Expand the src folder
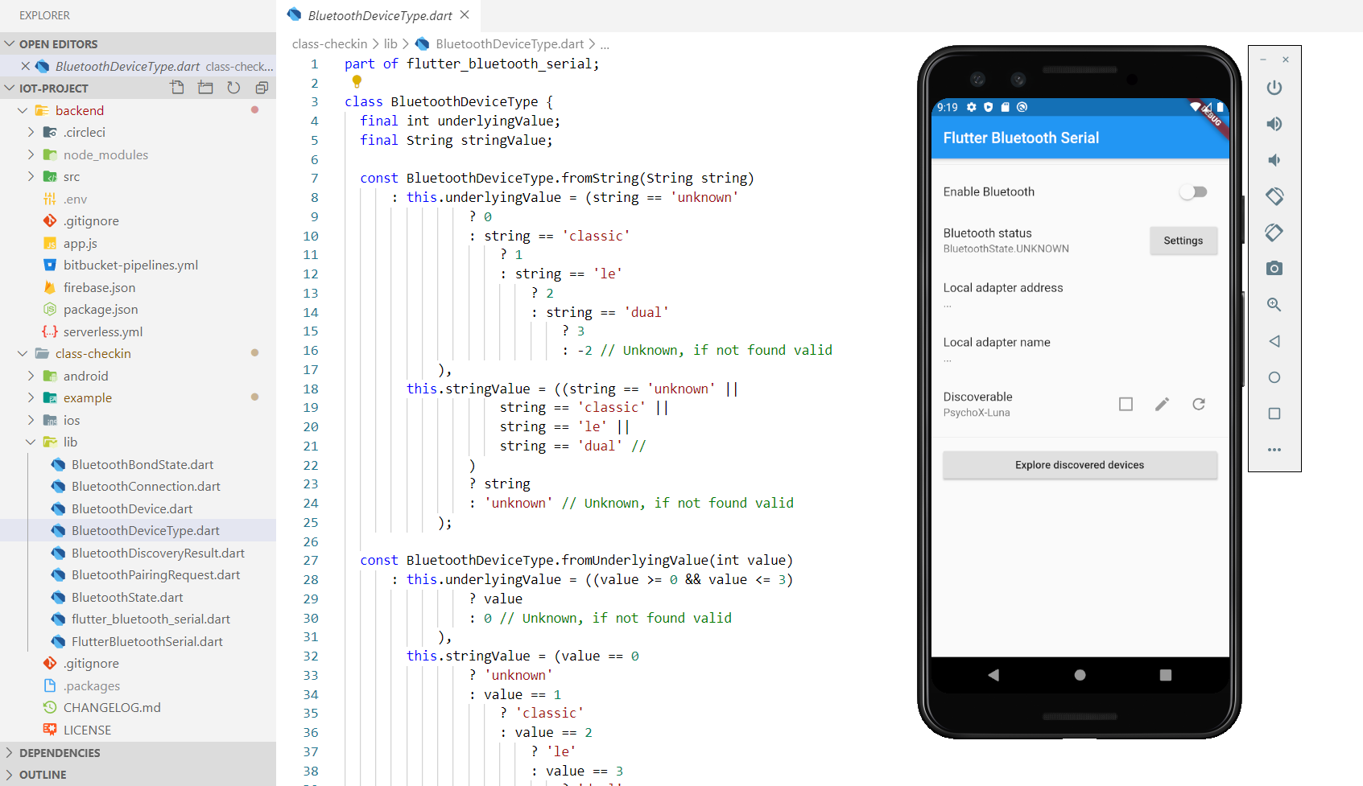1363x786 pixels. [x=31, y=176]
